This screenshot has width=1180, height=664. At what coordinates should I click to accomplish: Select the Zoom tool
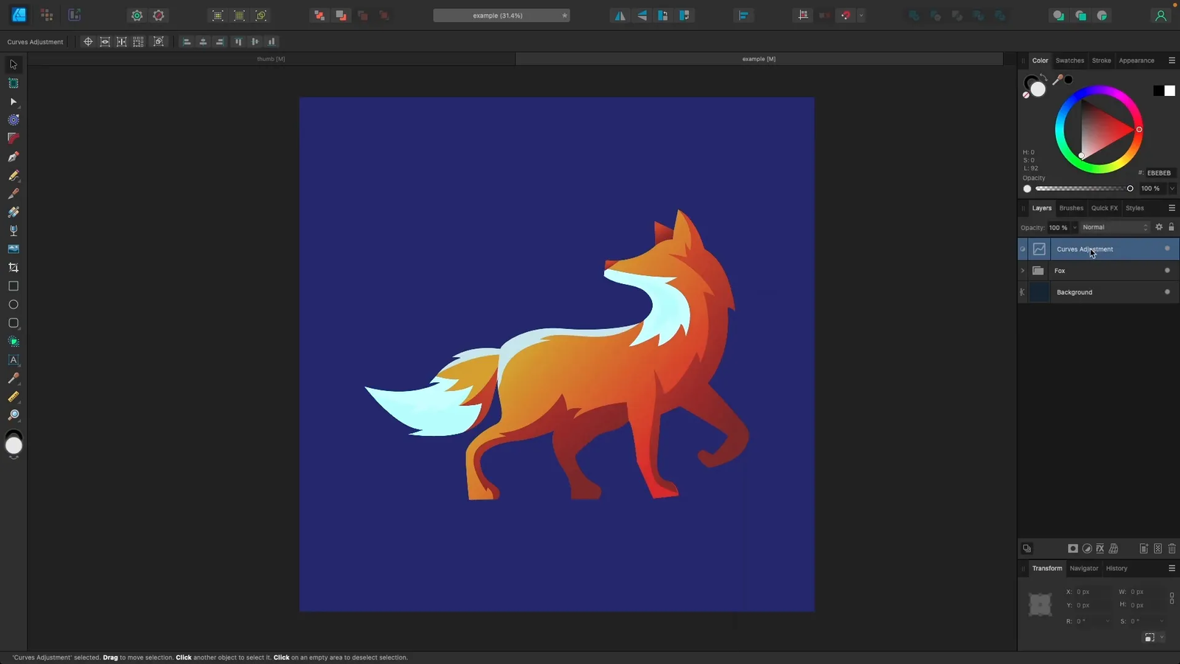click(x=13, y=414)
